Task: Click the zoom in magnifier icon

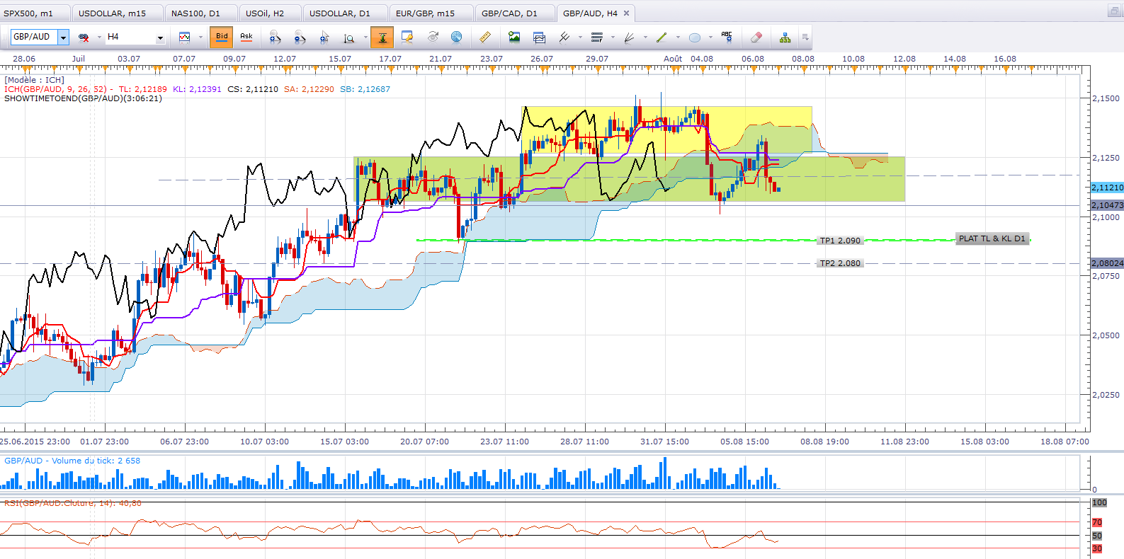Action: pyautogui.click(x=275, y=37)
